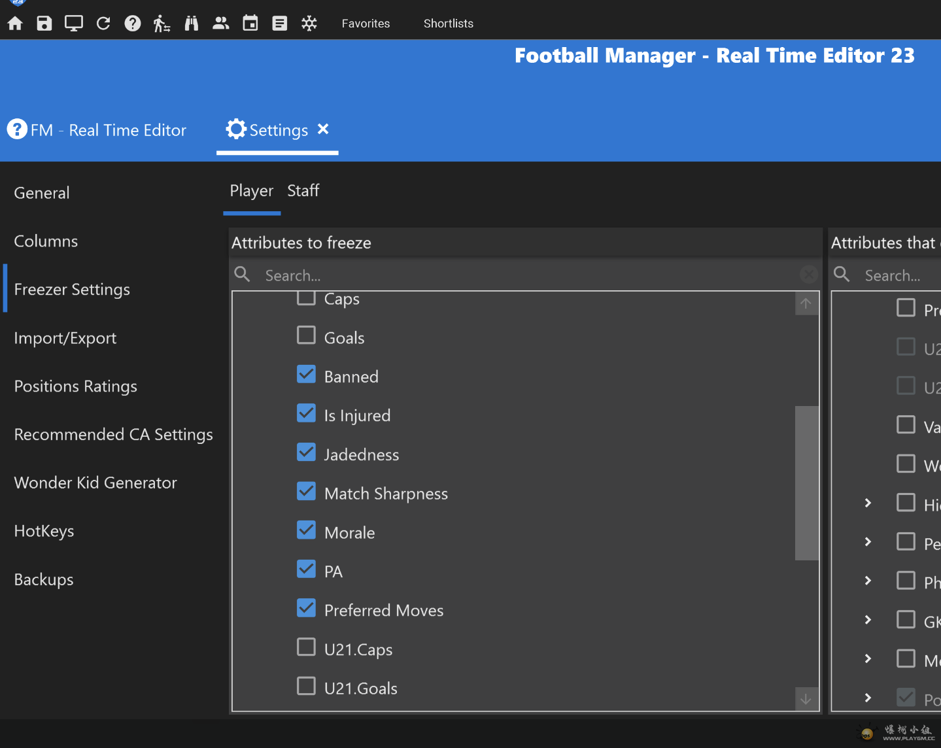Open the people group icon
This screenshot has width=941, height=748.
point(221,24)
